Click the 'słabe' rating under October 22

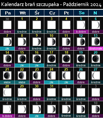pyautogui.click(x=22, y=82)
